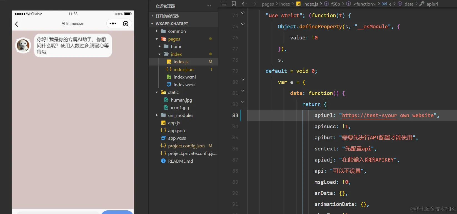Click line number 83 in gutter
This screenshot has height=214, width=457.
point(235,115)
